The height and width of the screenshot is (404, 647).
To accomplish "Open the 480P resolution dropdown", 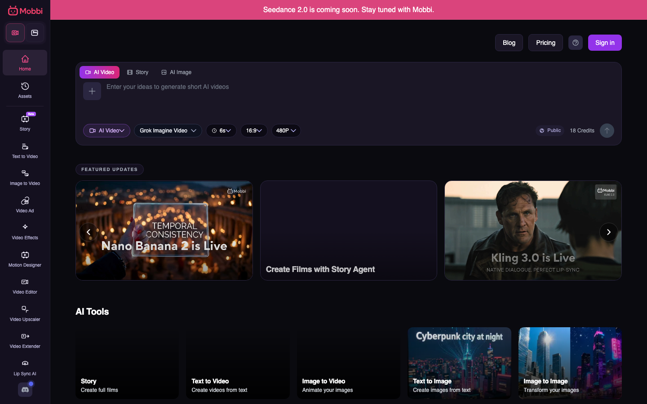I will (x=286, y=131).
